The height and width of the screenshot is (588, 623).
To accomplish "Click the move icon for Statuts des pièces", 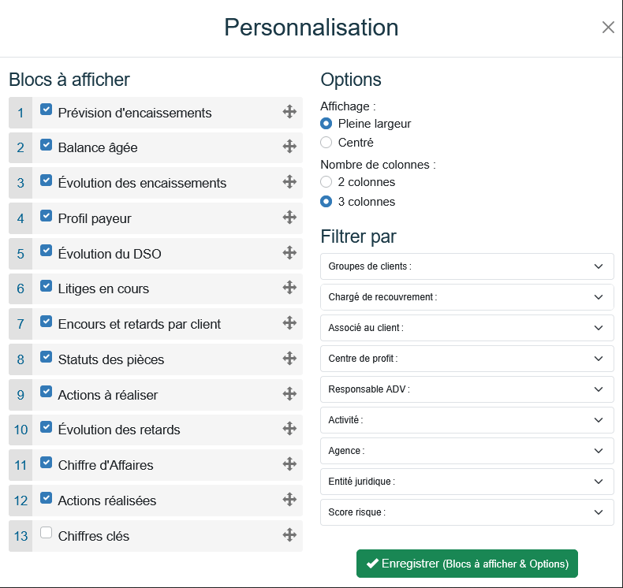I will 289,359.
